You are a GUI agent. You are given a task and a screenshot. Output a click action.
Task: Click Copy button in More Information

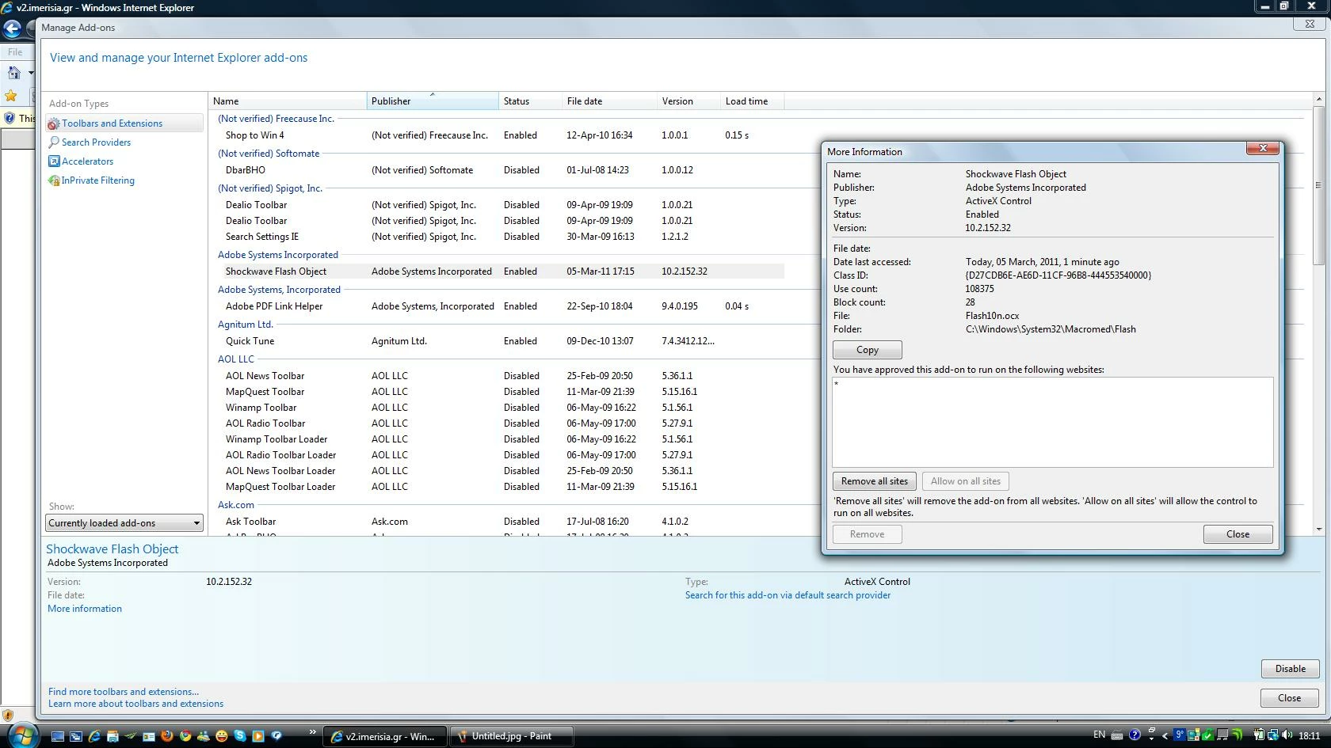tap(868, 350)
